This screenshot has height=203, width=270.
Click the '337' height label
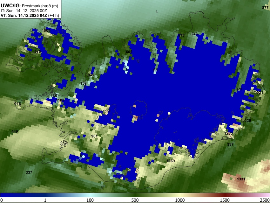click(29, 172)
